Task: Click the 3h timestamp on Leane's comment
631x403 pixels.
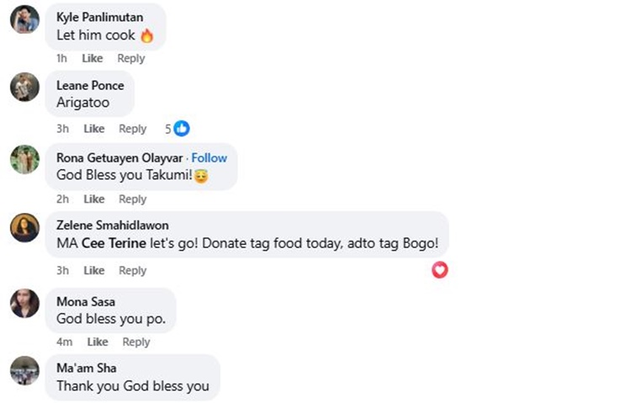Action: 62,129
